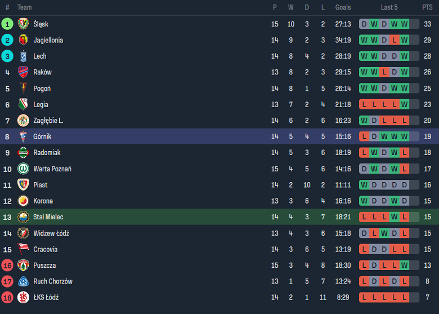The width and height of the screenshot is (439, 314).
Task: Click the Stal Mielec team crest
Action: click(23, 217)
